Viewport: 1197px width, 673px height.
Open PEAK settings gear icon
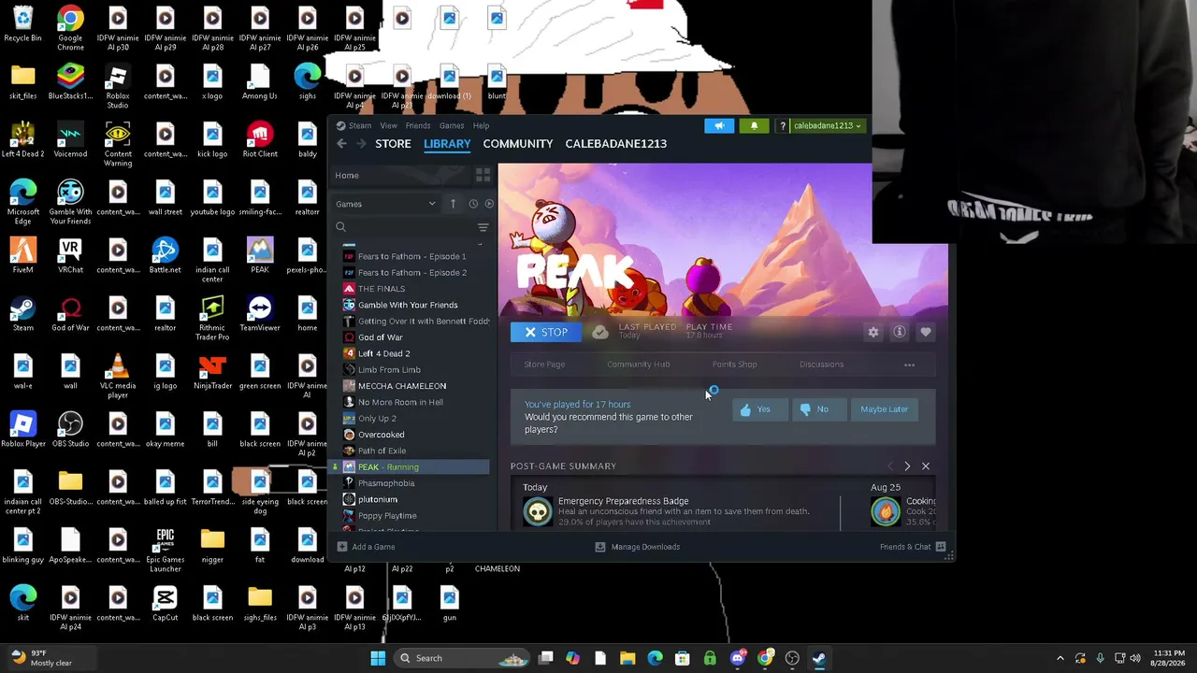[873, 332]
